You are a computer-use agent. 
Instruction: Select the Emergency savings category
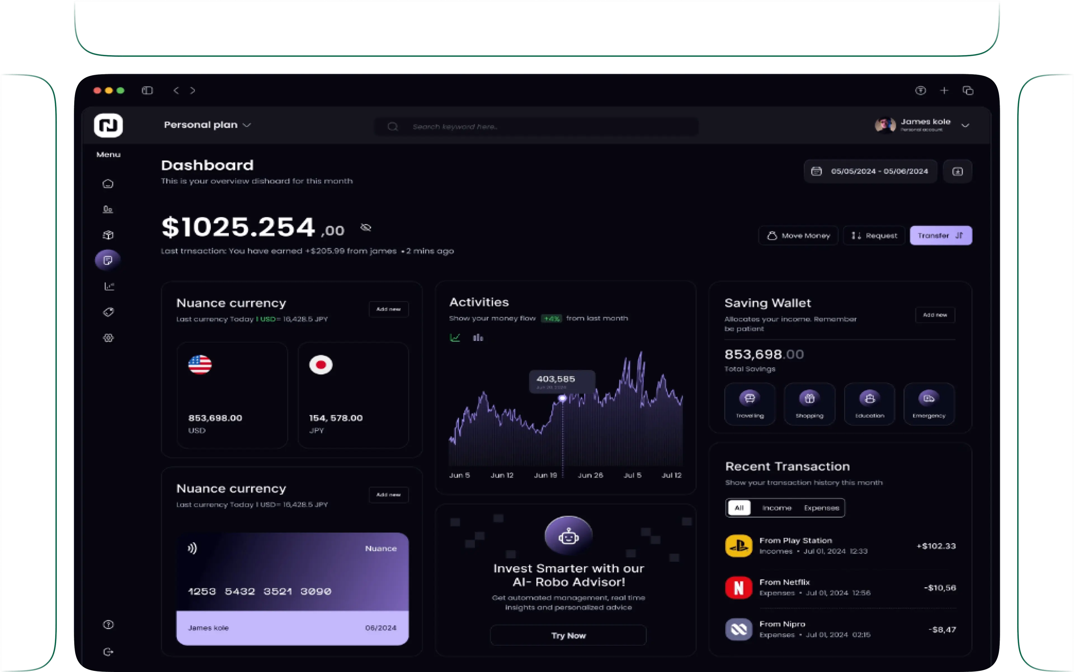coord(929,404)
